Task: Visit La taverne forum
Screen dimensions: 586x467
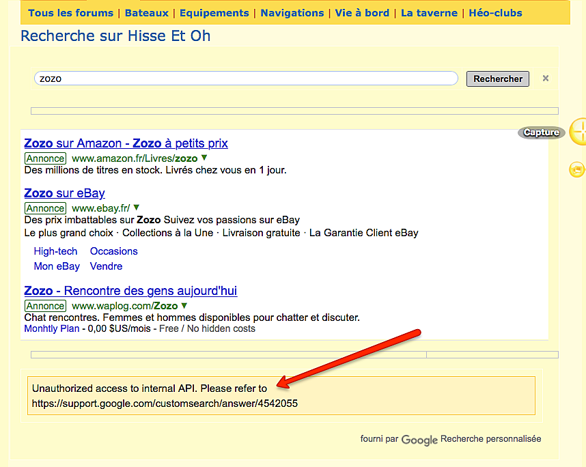Action: pyautogui.click(x=429, y=13)
